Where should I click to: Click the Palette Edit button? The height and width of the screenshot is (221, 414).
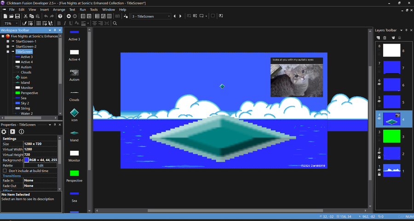pyautogui.click(x=40, y=166)
